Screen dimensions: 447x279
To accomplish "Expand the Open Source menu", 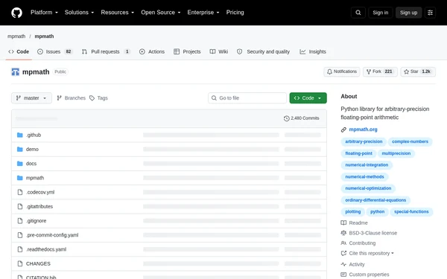I will pos(161,13).
